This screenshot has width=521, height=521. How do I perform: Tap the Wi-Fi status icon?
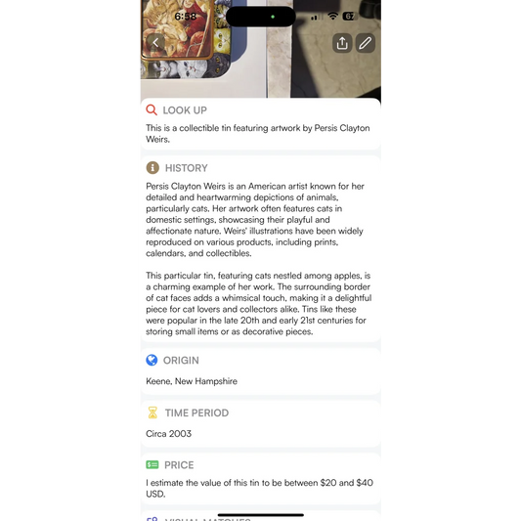[332, 16]
